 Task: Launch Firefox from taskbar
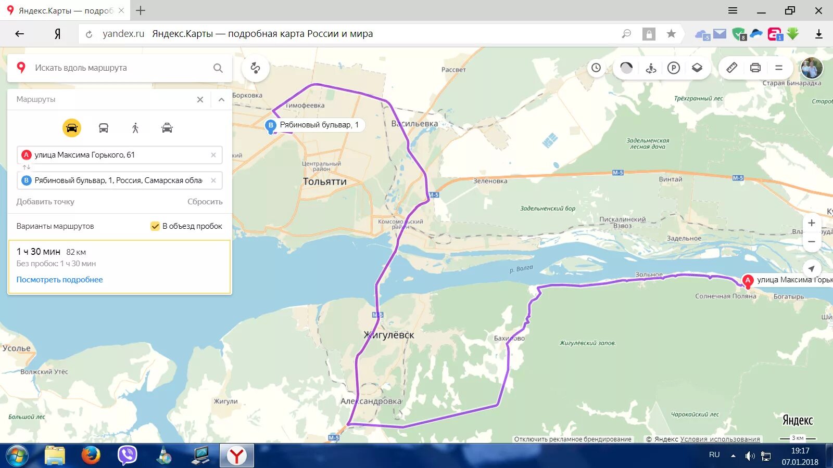point(91,456)
